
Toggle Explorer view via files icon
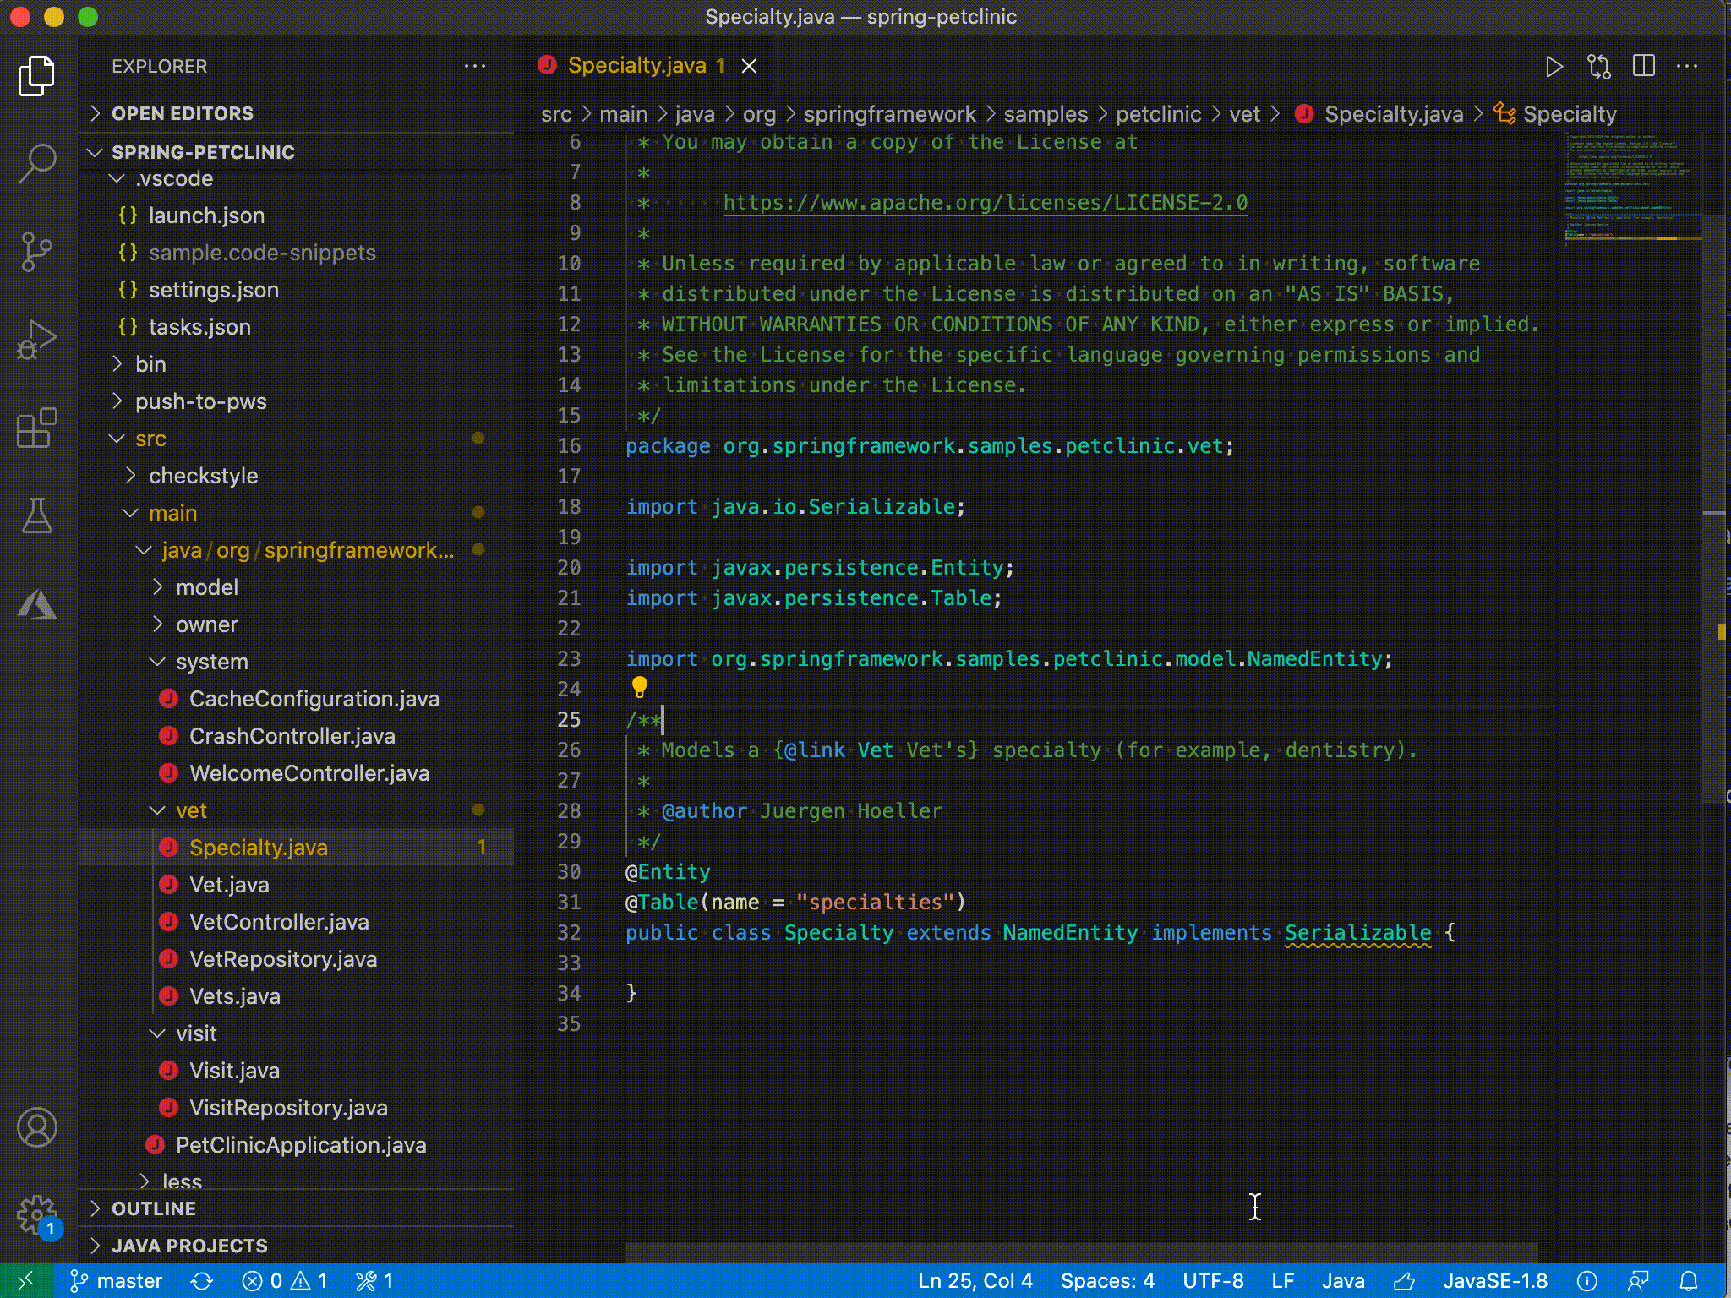[37, 76]
